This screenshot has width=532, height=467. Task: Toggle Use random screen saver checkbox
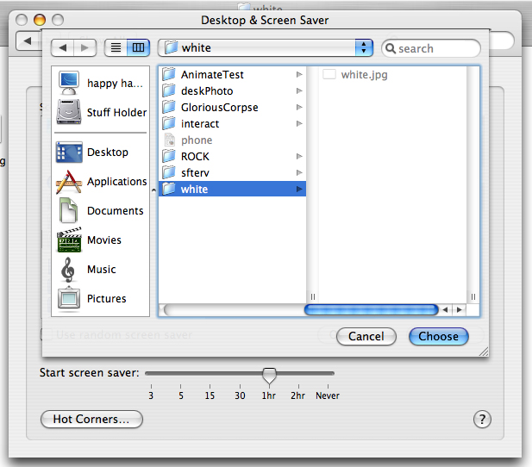click(47, 334)
